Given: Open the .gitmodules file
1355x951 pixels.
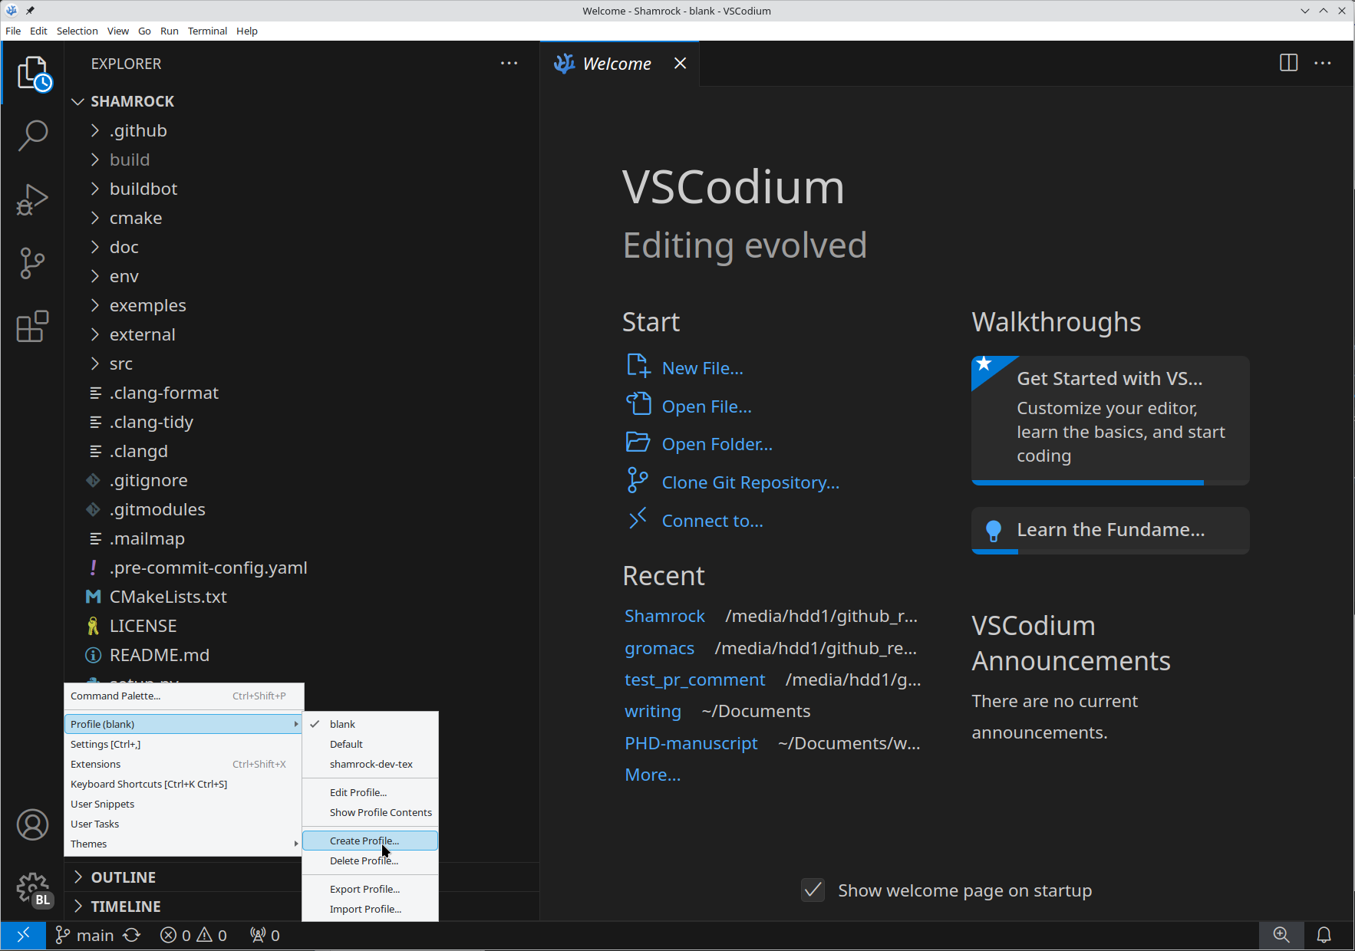Looking at the screenshot, I should (x=157, y=509).
